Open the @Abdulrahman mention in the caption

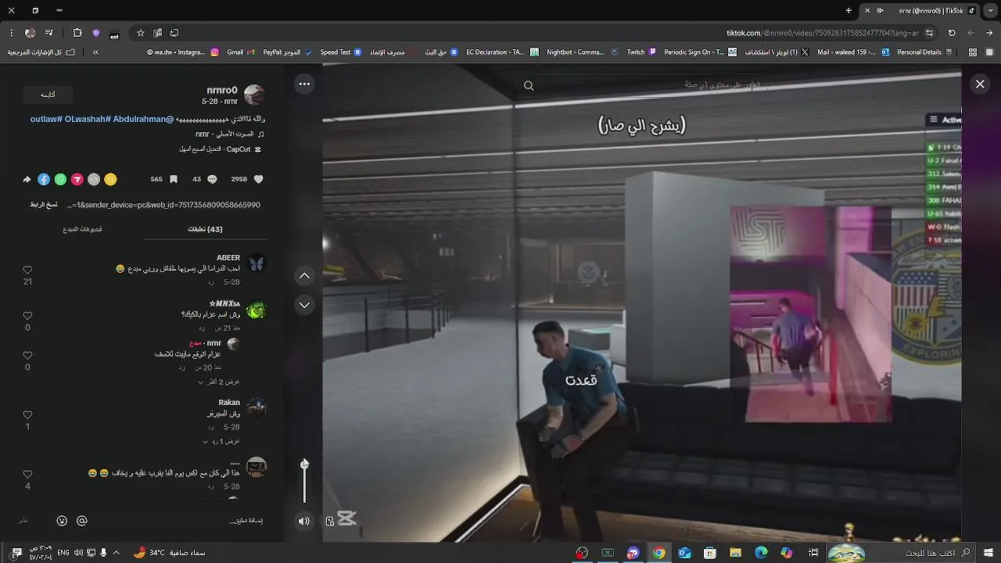(144, 119)
